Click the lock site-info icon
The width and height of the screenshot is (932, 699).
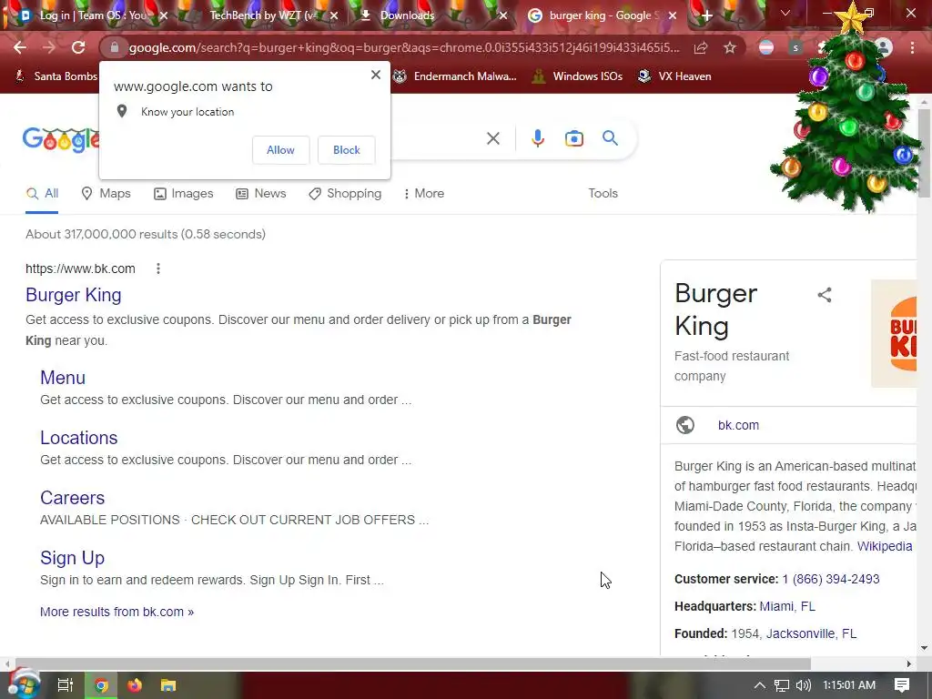[115, 47]
